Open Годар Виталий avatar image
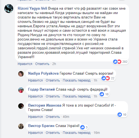 coord(21,90)
